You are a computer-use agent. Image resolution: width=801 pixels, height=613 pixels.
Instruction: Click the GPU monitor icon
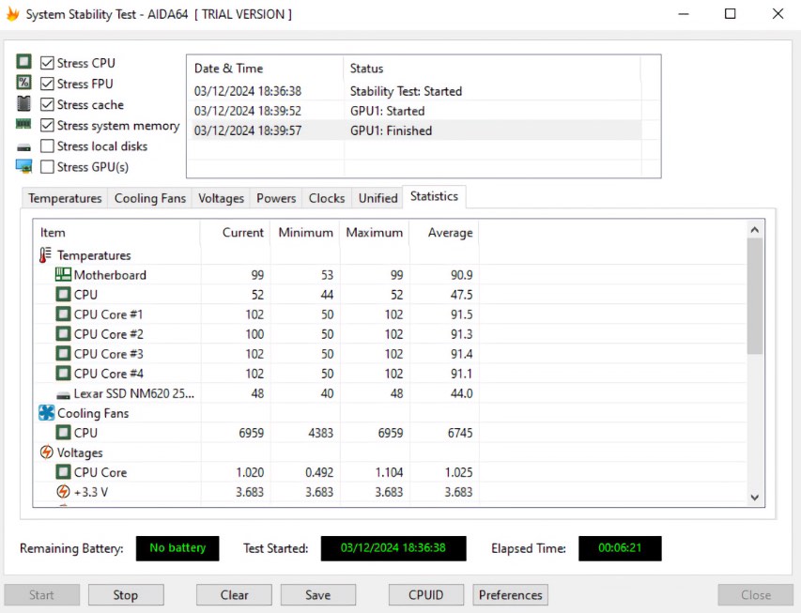(x=23, y=166)
